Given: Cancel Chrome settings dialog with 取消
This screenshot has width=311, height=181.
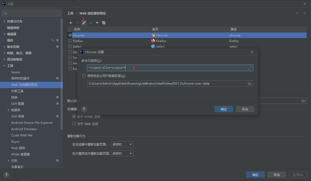Looking at the screenshot, I should tap(245, 109).
